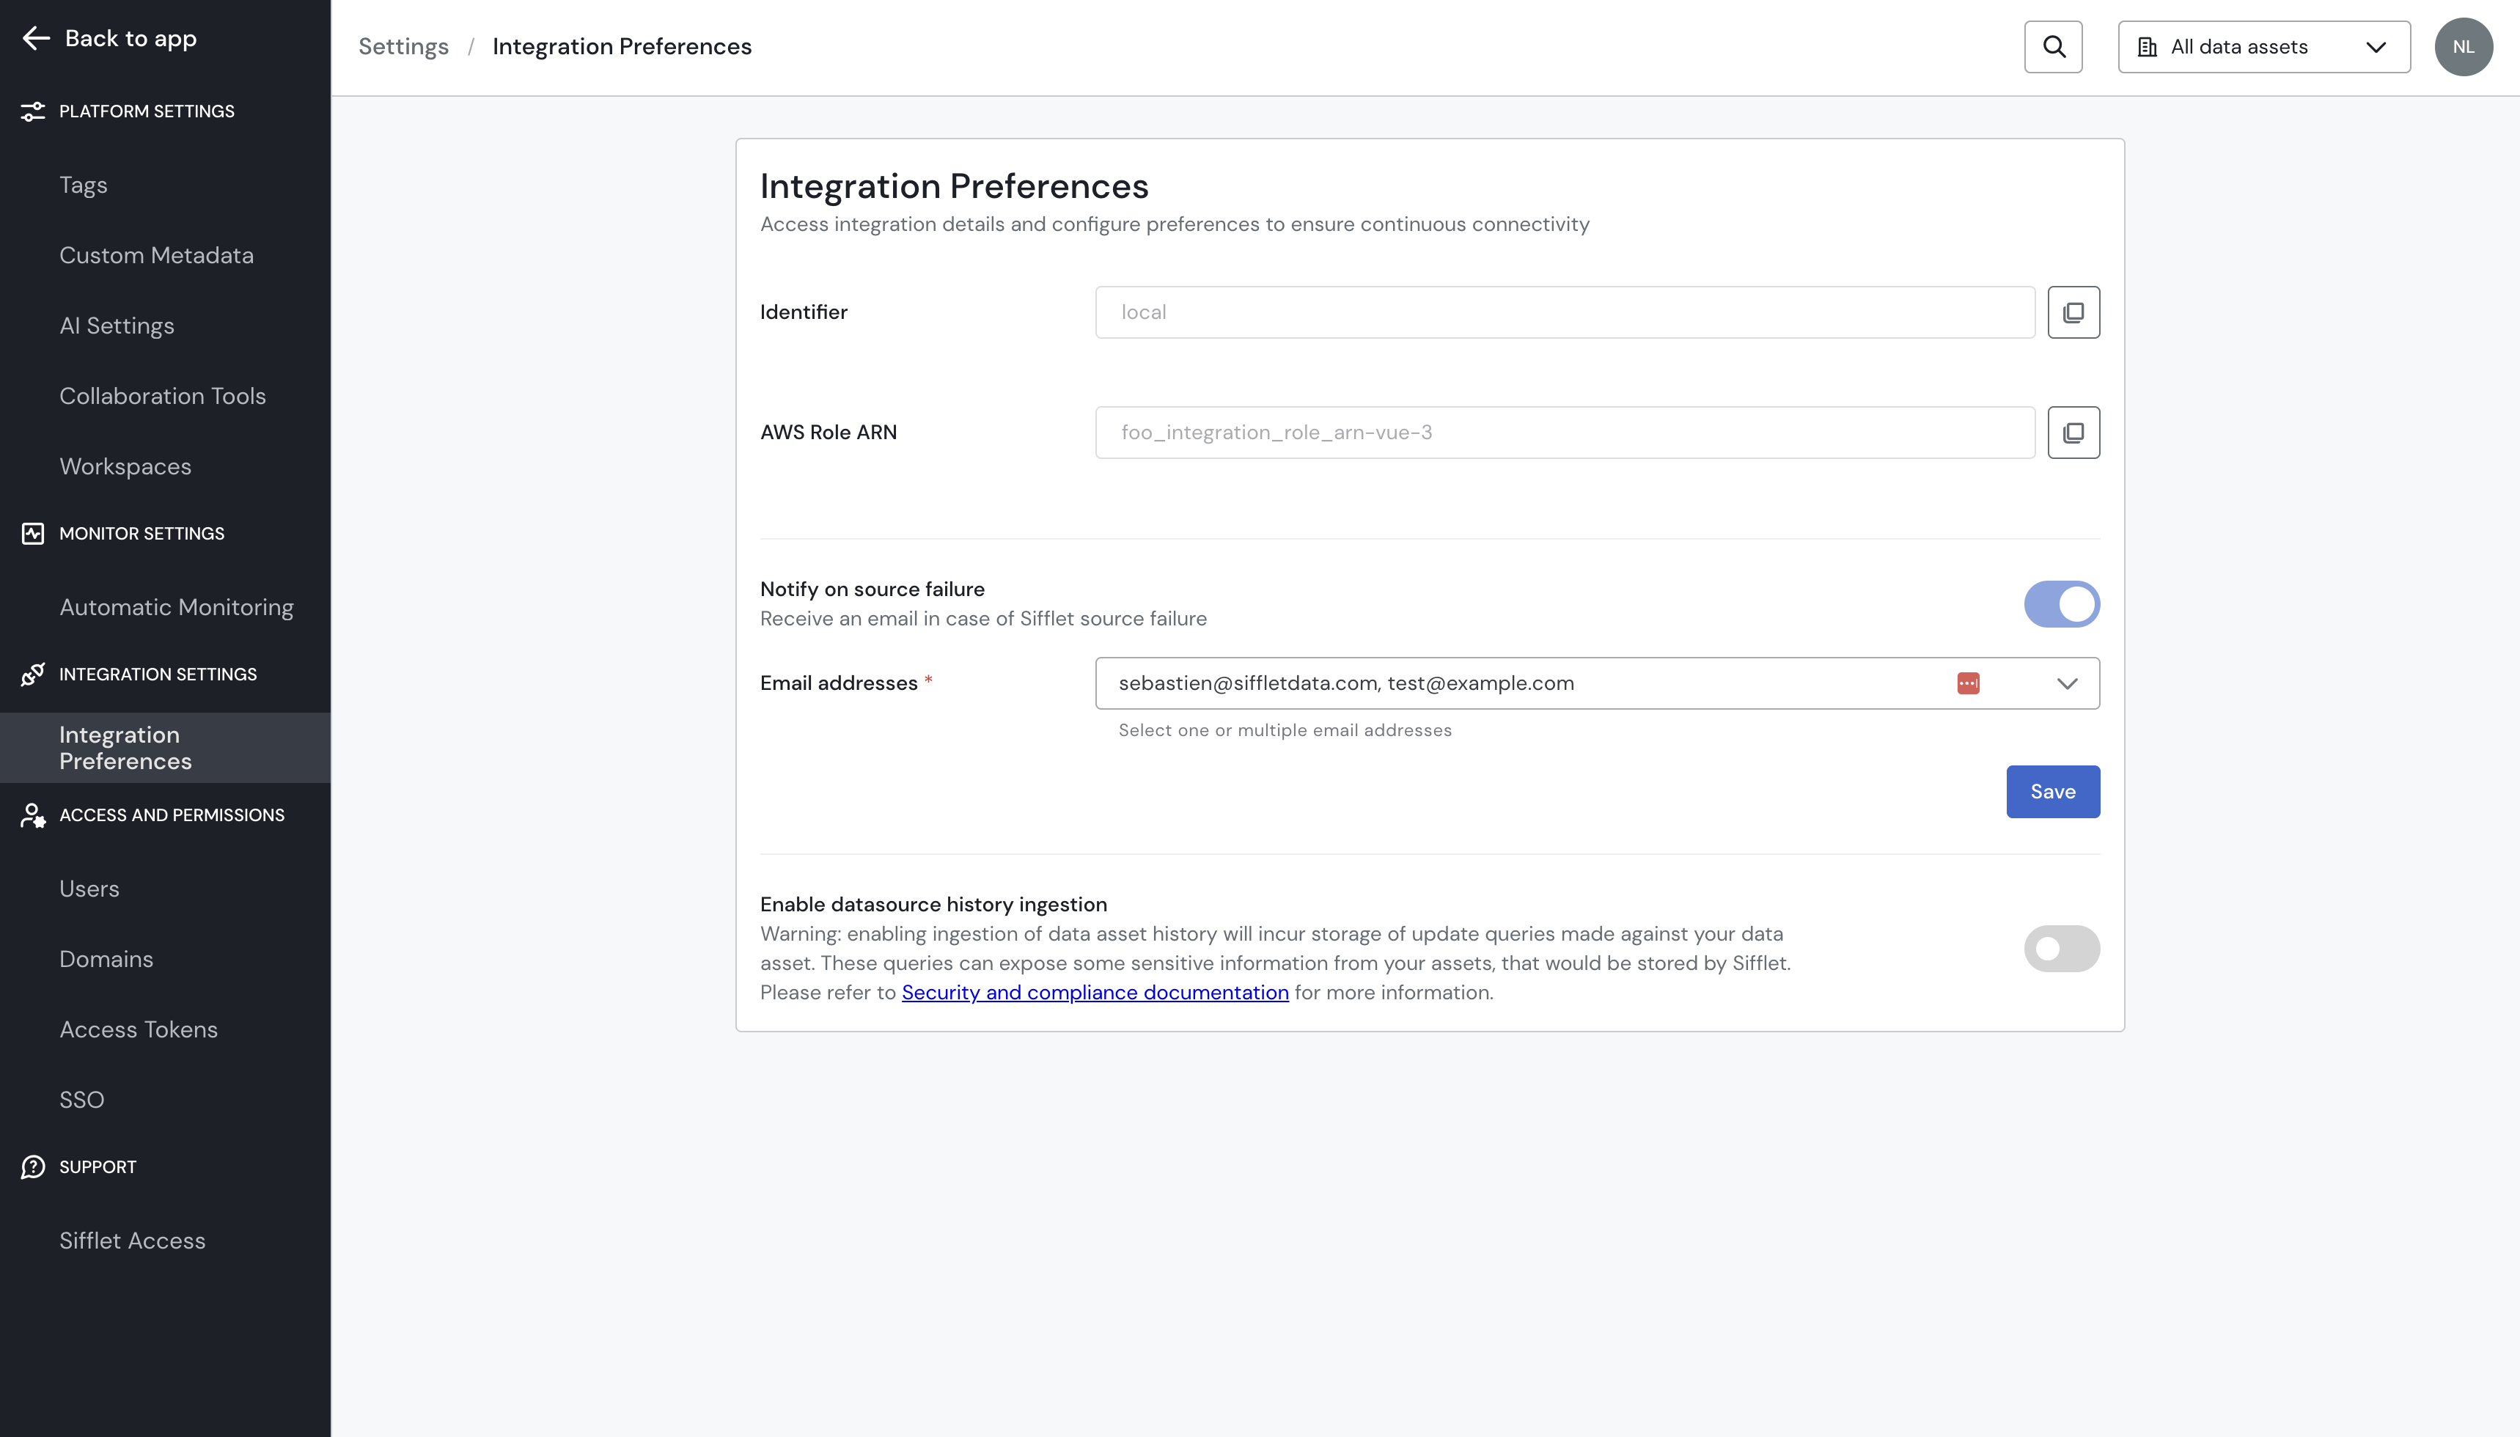The width and height of the screenshot is (2520, 1437).
Task: Disable Notify on source failure toggle
Action: [2061, 604]
